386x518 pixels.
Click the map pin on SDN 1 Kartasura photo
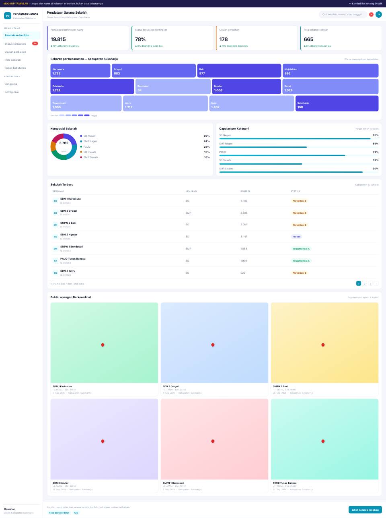point(103,345)
